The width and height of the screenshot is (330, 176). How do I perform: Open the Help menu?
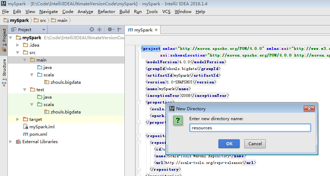[200, 12]
